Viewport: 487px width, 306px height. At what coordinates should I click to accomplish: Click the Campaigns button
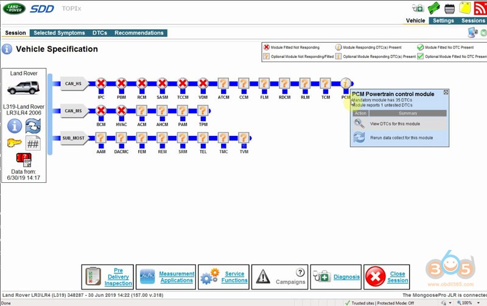coord(279,277)
